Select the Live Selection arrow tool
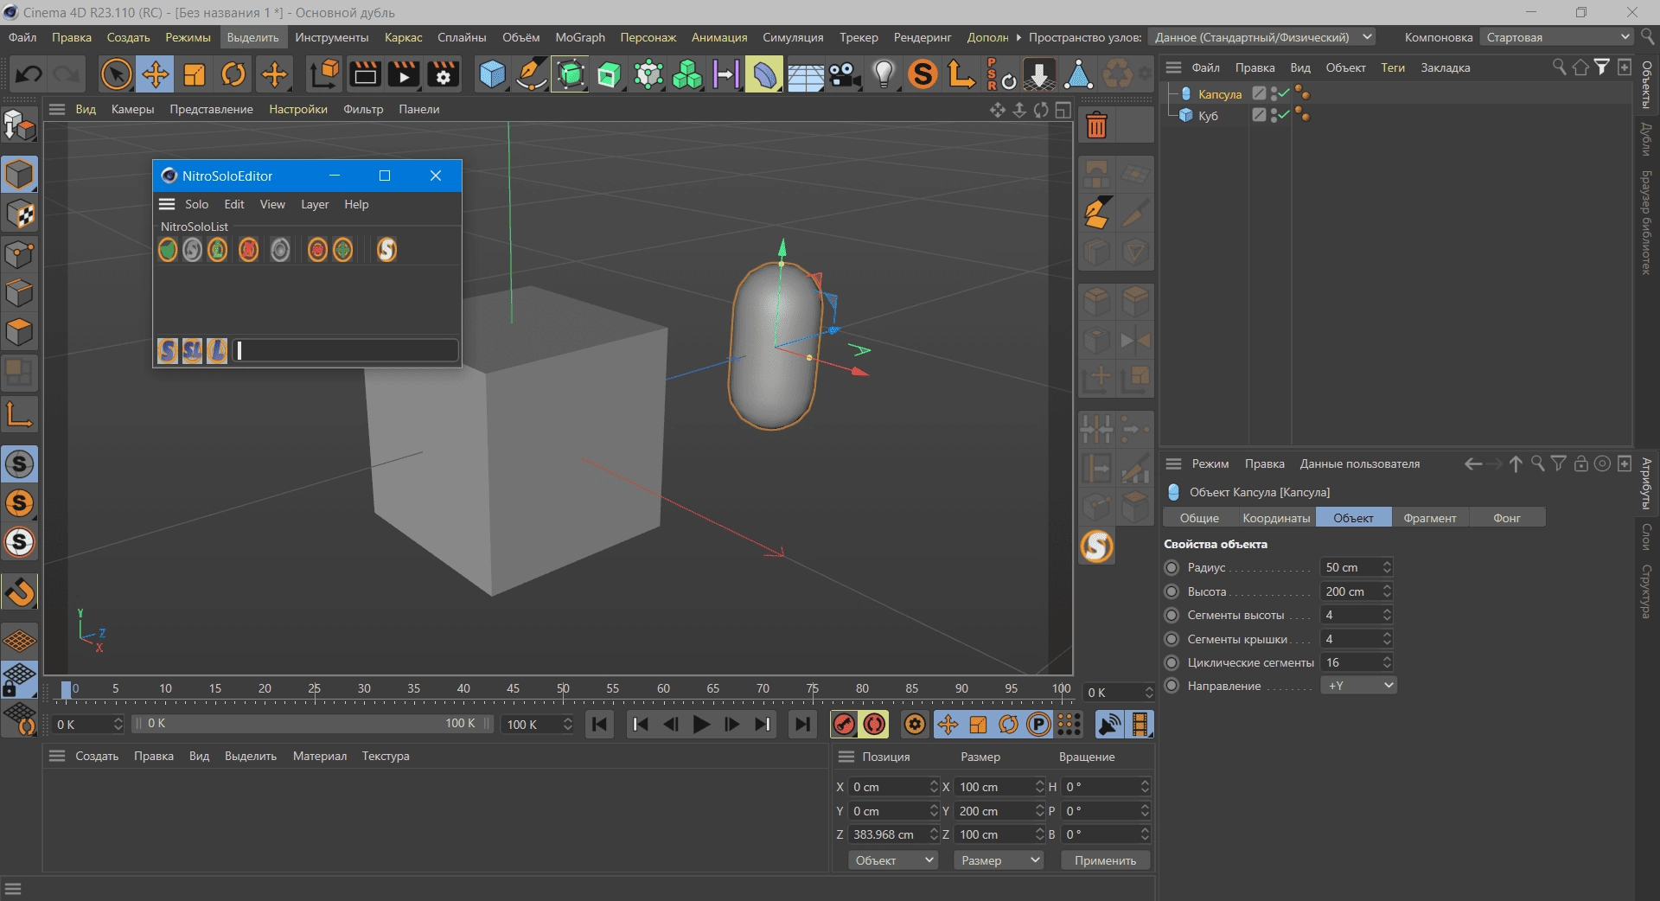 coord(116,74)
